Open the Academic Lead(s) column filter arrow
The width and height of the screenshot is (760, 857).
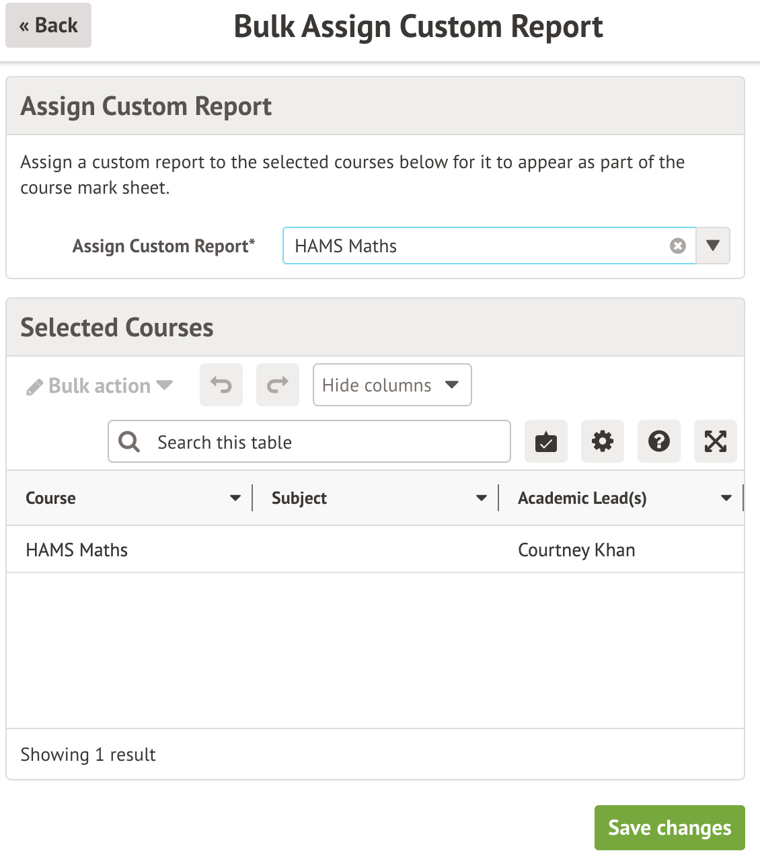(726, 498)
